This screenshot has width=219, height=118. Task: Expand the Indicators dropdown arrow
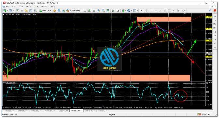tap(125, 11)
